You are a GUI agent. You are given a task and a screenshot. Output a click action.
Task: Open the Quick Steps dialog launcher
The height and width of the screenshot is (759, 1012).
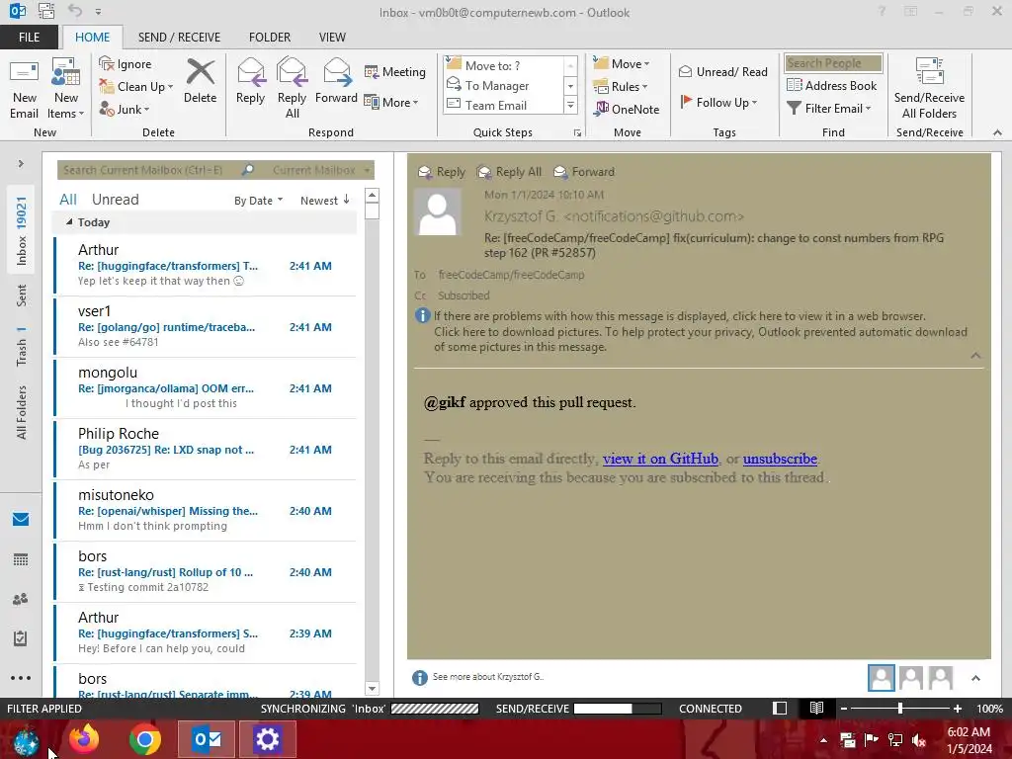(x=577, y=133)
